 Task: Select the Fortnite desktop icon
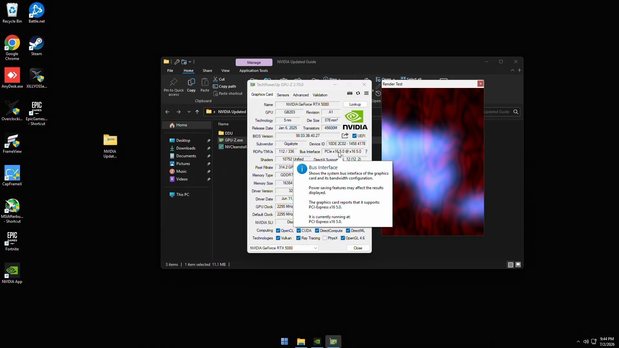tap(12, 241)
